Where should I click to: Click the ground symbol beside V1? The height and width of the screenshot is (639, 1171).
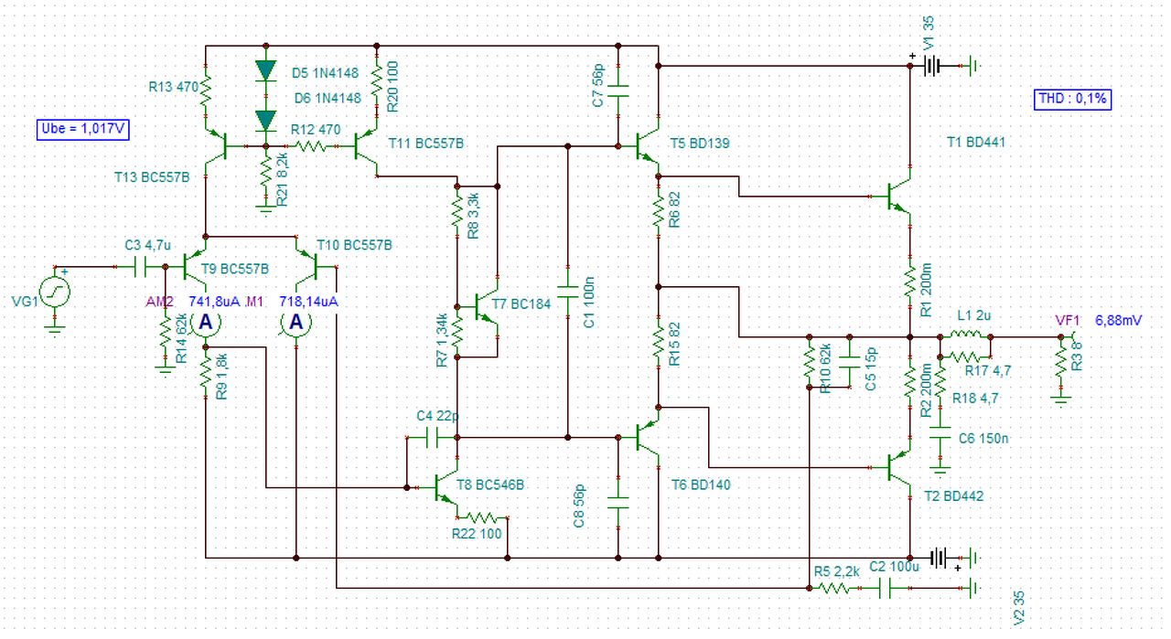pos(975,65)
